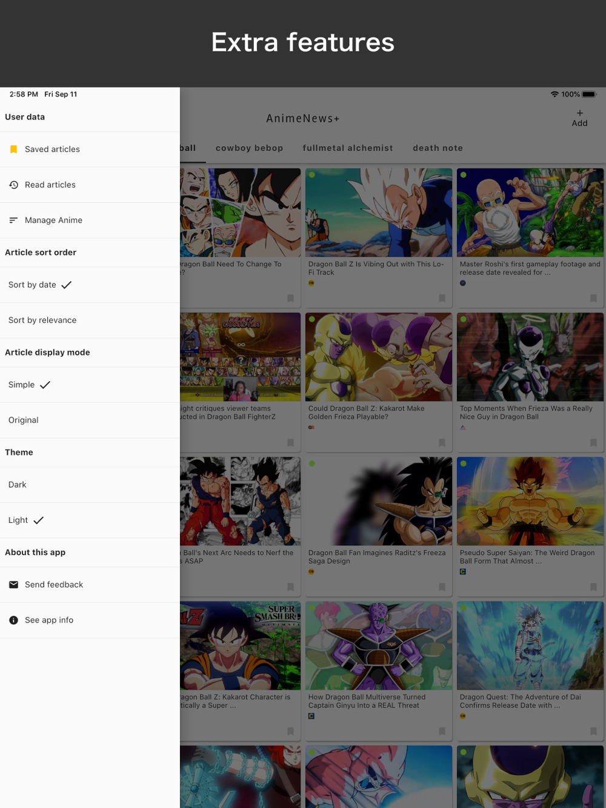Select Sort by date option
Image resolution: width=606 pixels, height=808 pixels.
click(x=90, y=285)
